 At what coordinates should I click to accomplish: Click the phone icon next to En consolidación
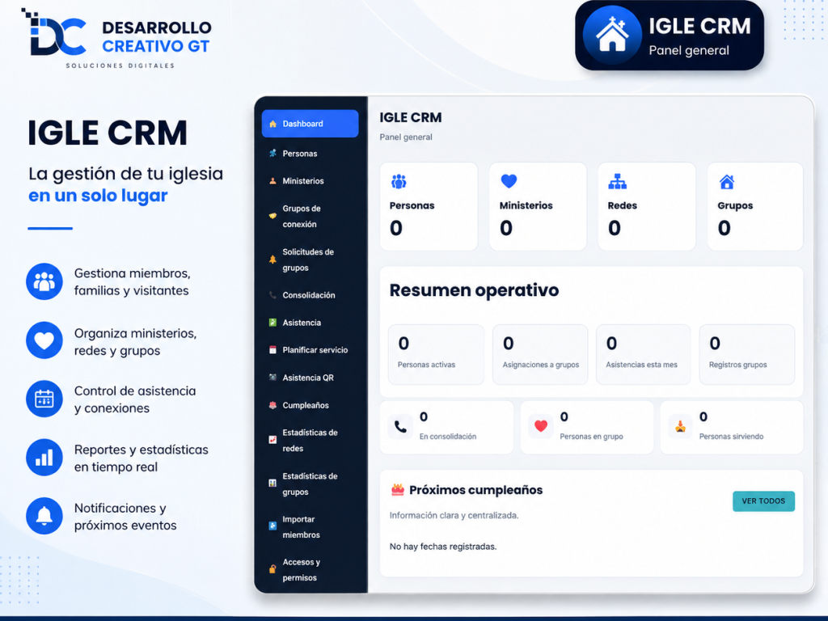point(400,427)
